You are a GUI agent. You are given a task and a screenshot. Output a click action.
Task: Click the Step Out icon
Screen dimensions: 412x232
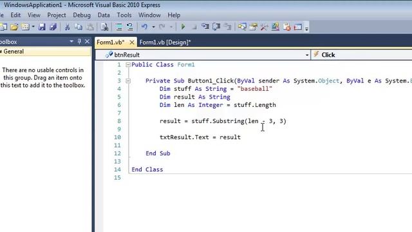coord(228,27)
